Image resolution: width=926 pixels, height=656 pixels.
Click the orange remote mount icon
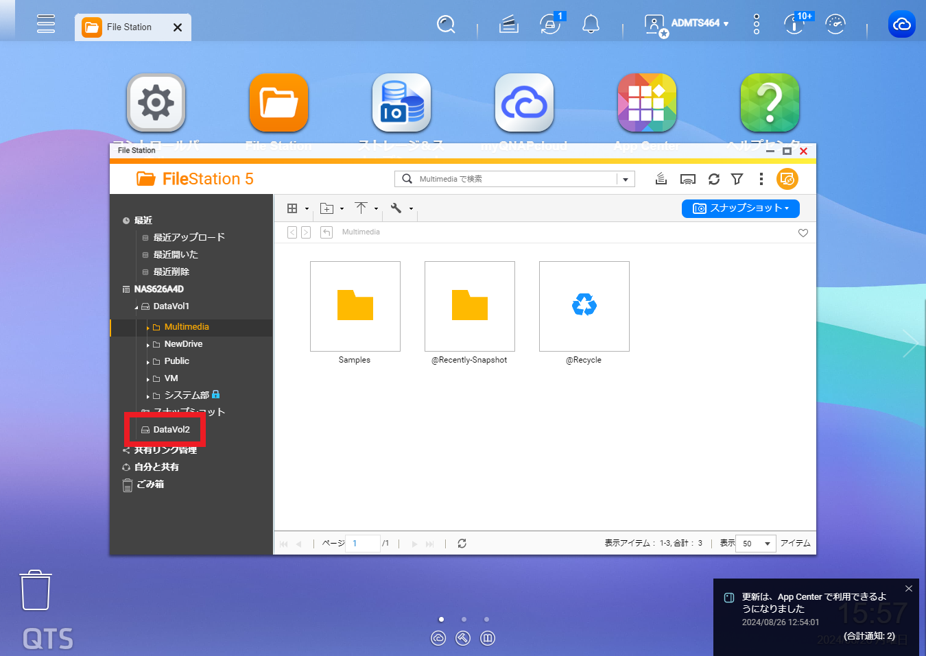click(x=787, y=179)
